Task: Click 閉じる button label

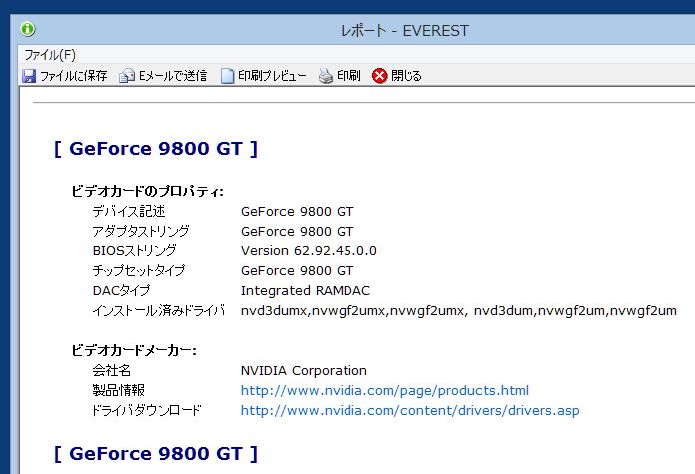Action: tap(406, 76)
